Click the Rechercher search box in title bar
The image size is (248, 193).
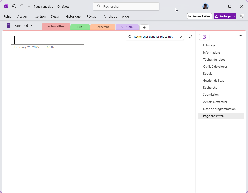point(126,6)
